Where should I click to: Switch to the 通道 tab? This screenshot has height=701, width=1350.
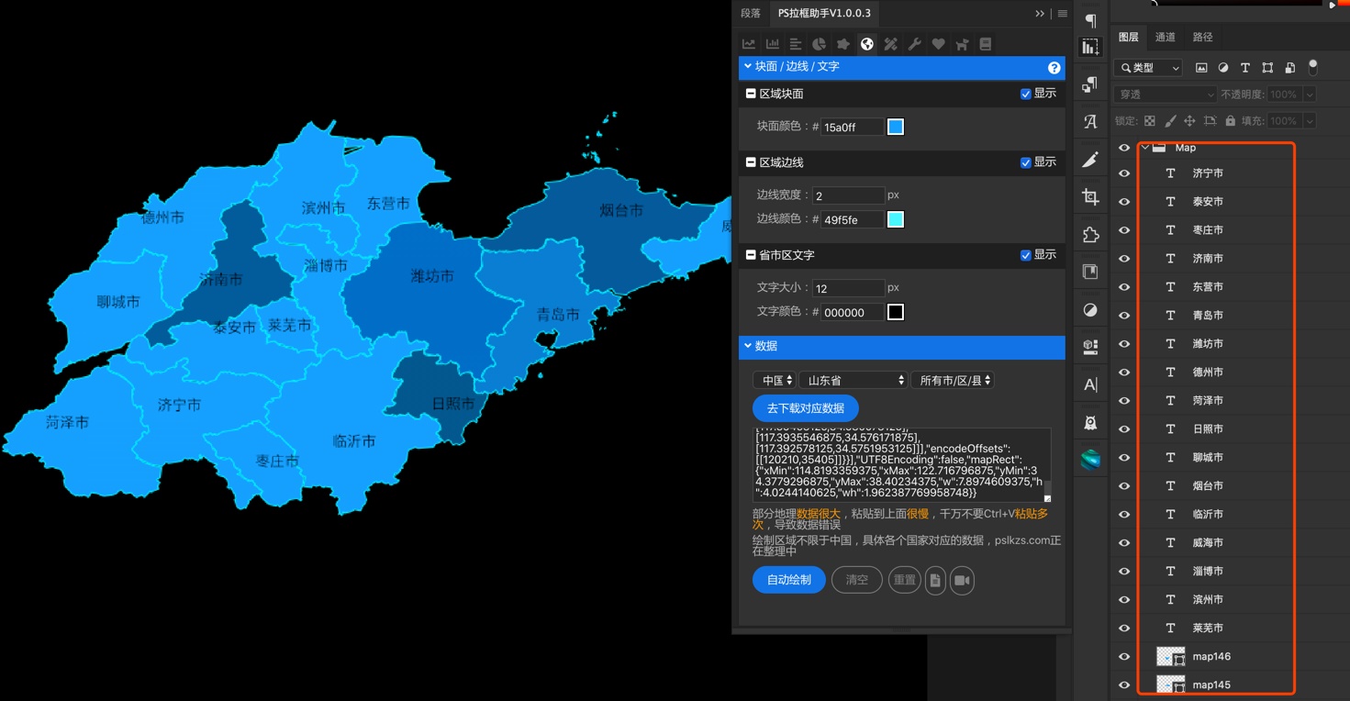[x=1166, y=38]
